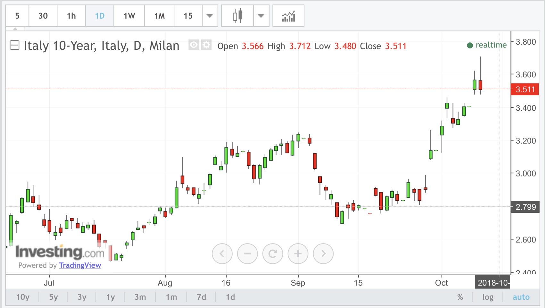The width and height of the screenshot is (547, 308).
Task: Set range to 3m
Action: [x=140, y=297]
